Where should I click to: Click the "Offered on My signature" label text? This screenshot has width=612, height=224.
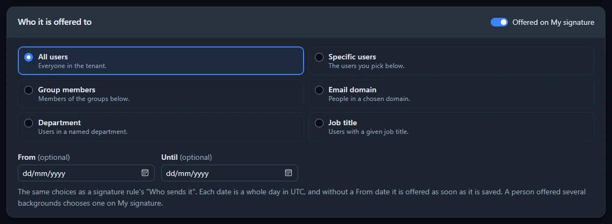[x=553, y=22]
